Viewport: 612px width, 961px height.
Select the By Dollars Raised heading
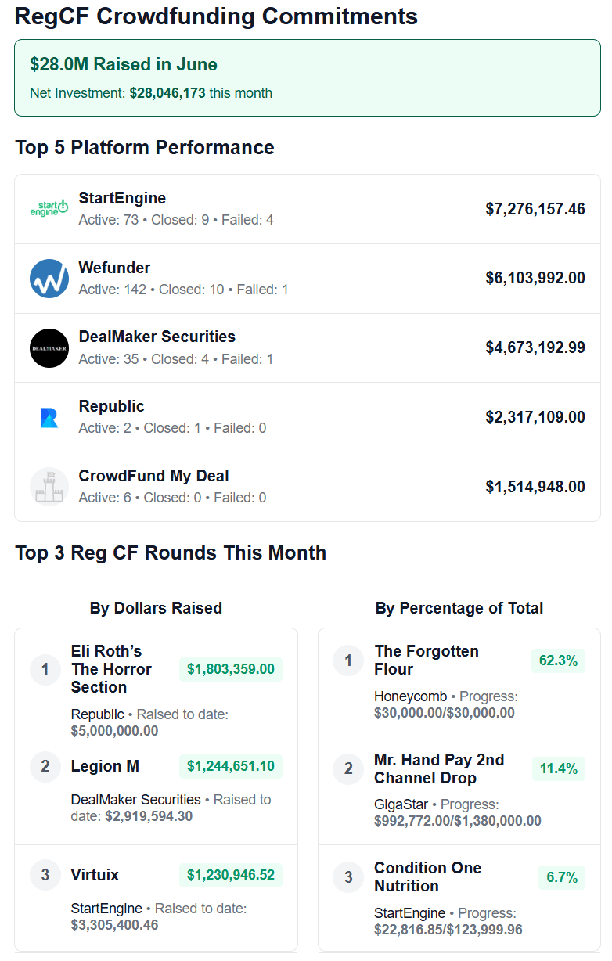156,608
